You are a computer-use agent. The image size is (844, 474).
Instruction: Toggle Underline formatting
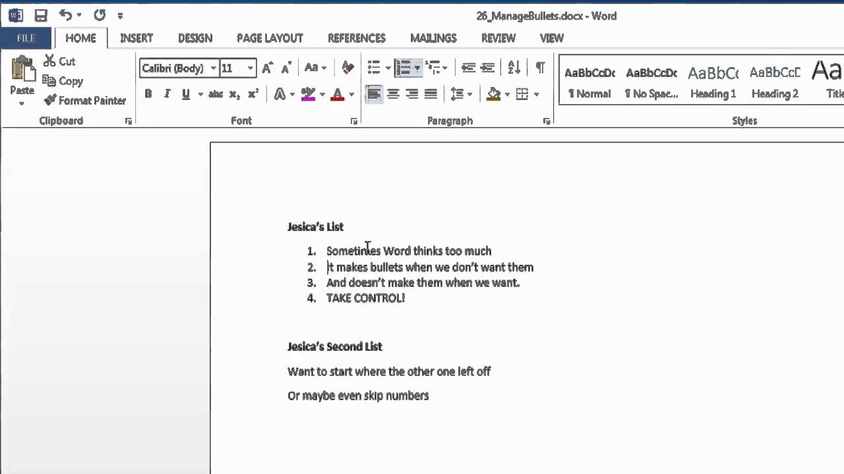coord(186,94)
